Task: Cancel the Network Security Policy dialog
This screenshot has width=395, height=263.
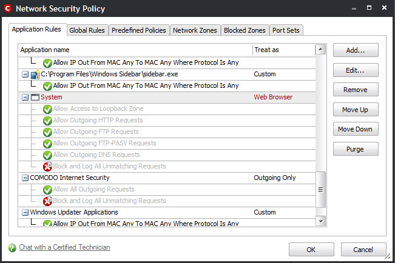Action: [x=363, y=250]
